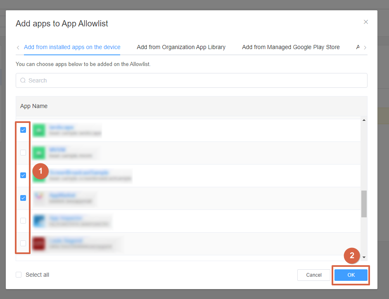Click the green app icon in the topmost row
The width and height of the screenshot is (389, 299).
pos(39,130)
